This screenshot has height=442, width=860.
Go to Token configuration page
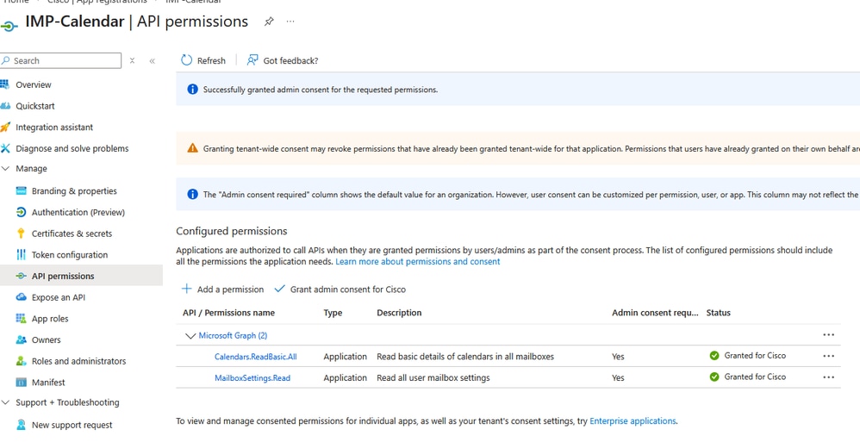click(x=69, y=255)
